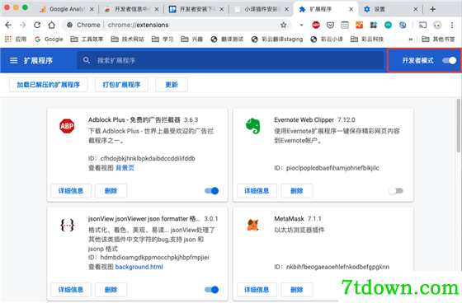Open the 其他书签 bookmark folder

click(x=438, y=40)
